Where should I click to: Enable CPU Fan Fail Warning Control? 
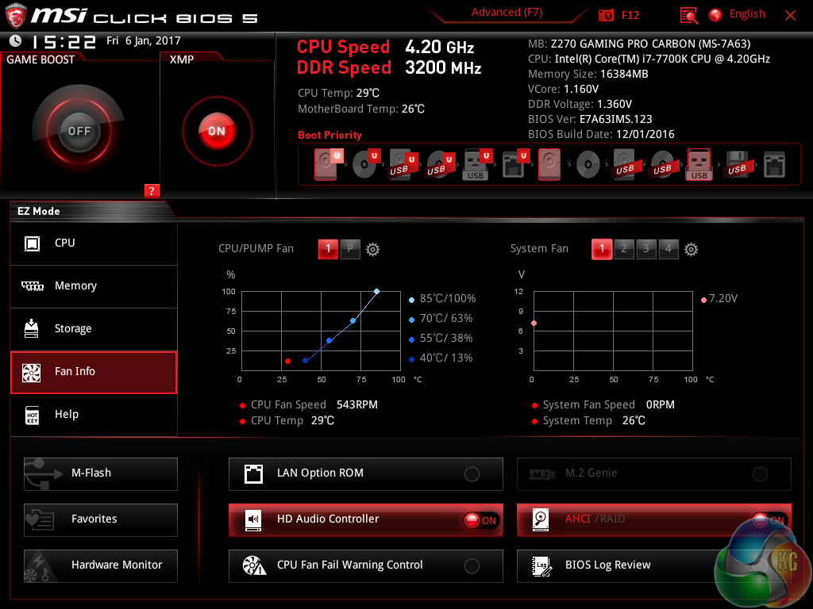(x=365, y=565)
